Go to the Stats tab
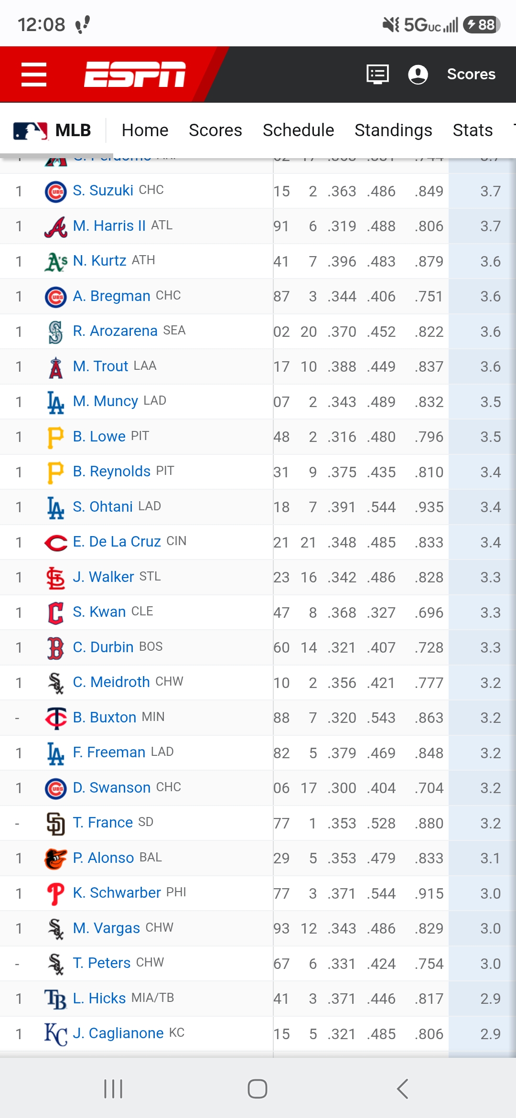This screenshot has width=516, height=1118. point(473,130)
